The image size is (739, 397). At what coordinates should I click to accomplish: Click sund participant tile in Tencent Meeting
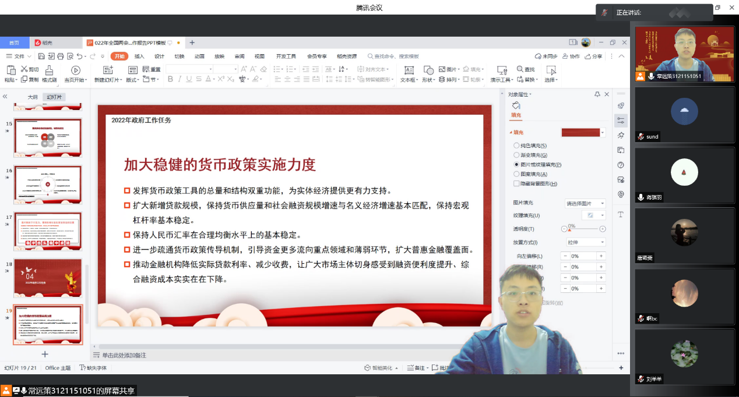[x=684, y=115]
